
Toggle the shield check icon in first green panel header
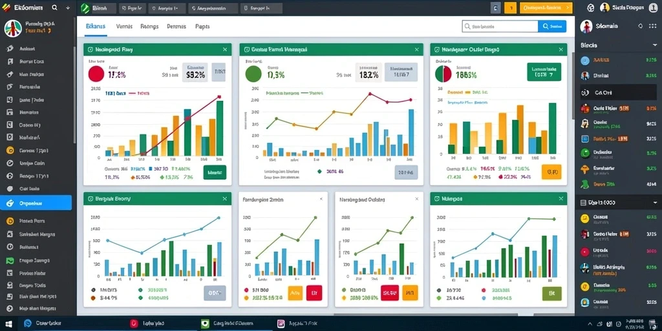pyautogui.click(x=91, y=50)
